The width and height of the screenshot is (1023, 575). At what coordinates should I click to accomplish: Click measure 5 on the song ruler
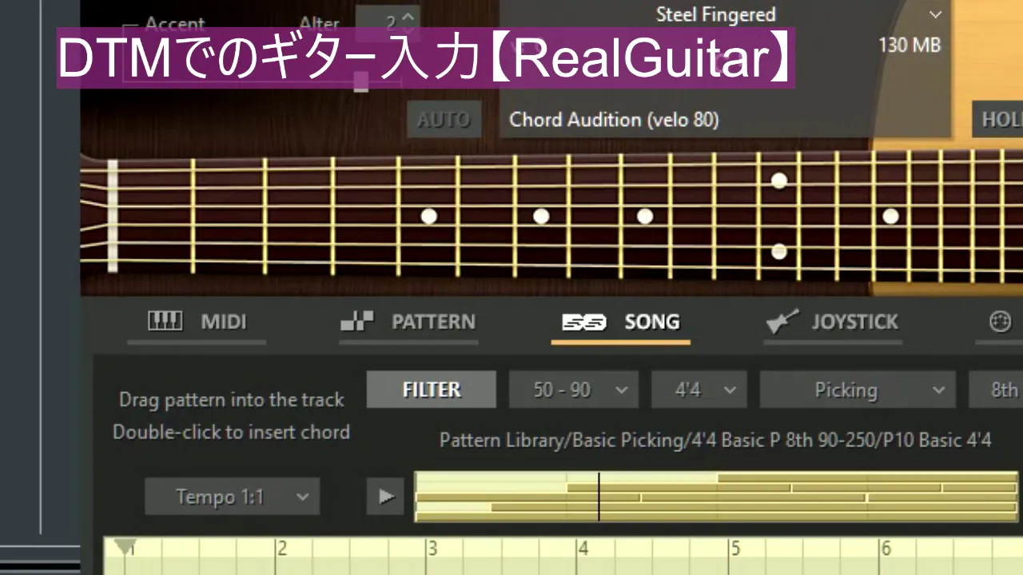coord(734,549)
